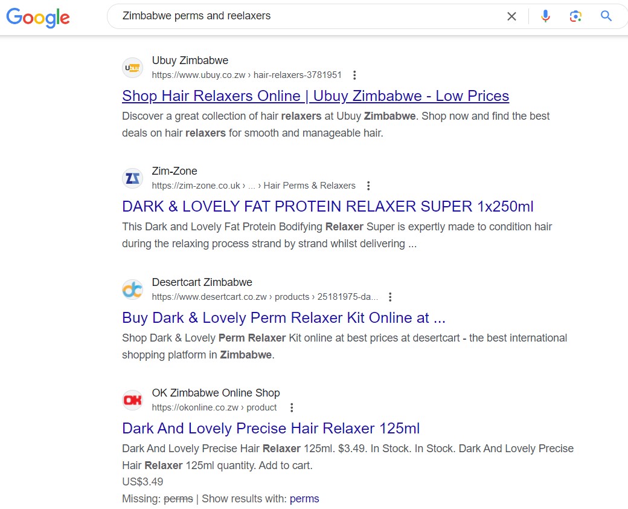Open Dark And Lovely Precise Hair Relaxer link
This screenshot has width=628, height=509.
(271, 429)
